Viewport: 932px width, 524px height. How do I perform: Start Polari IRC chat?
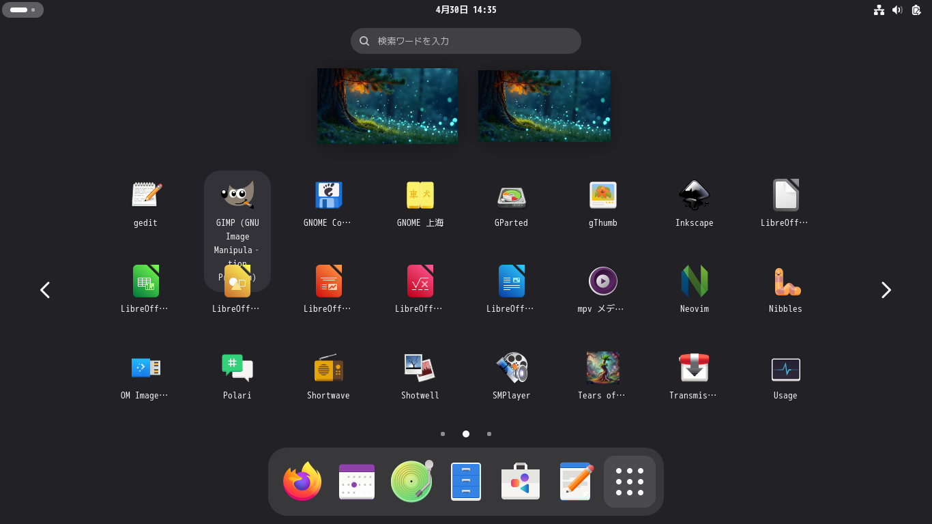(x=237, y=368)
